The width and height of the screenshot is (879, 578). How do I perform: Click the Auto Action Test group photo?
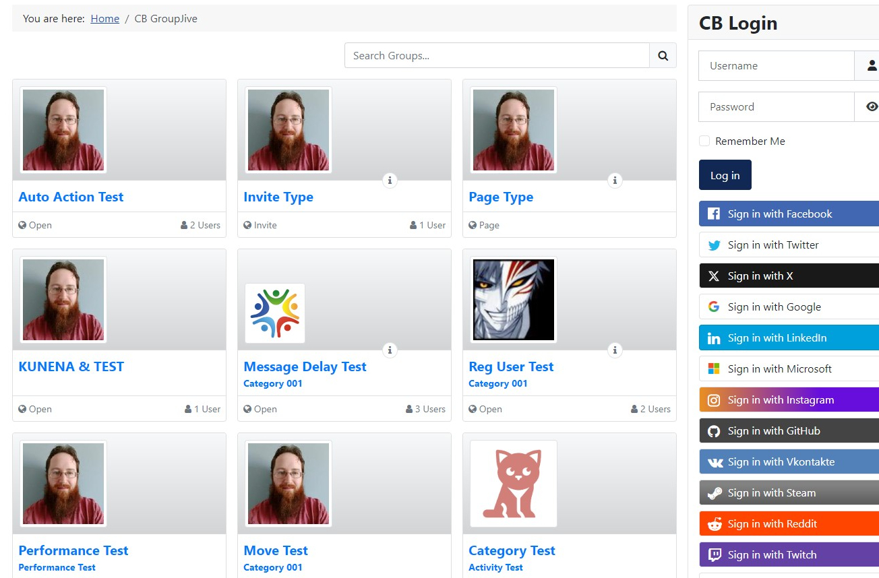point(63,130)
